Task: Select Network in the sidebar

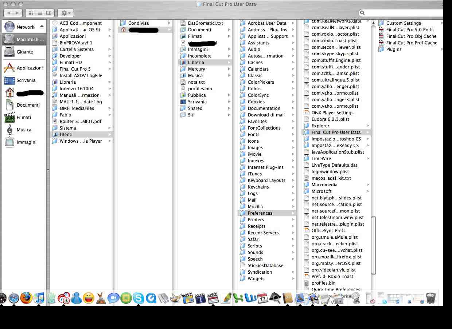Action: [x=24, y=27]
